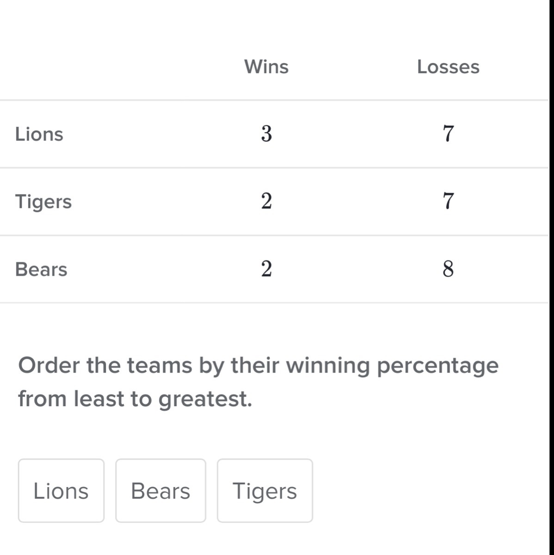Click the Lions losses value 7

click(x=448, y=134)
